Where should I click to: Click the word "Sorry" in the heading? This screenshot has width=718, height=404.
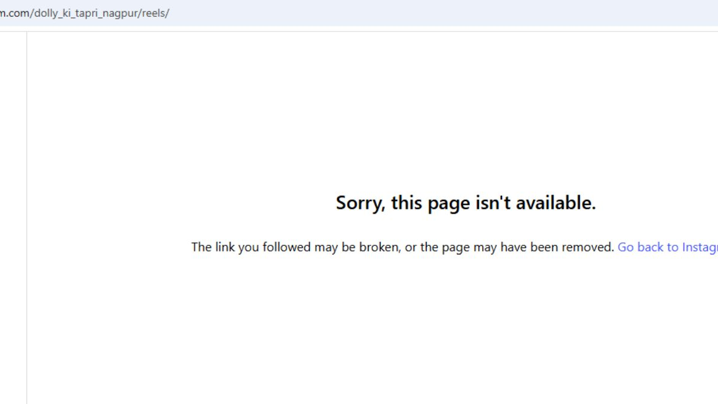[360, 203]
